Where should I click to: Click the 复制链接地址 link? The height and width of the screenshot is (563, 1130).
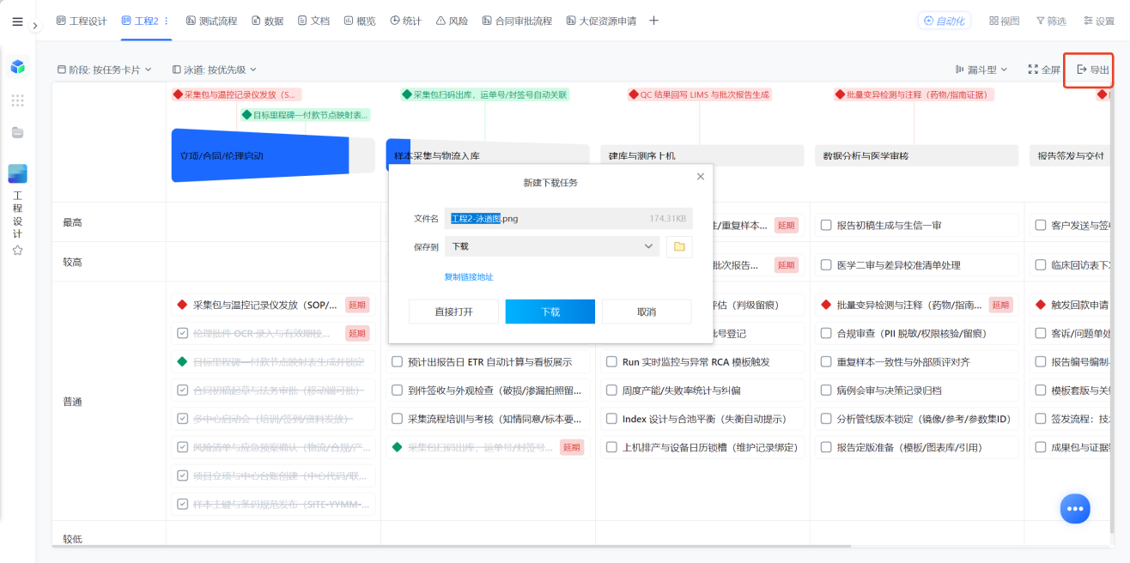468,277
